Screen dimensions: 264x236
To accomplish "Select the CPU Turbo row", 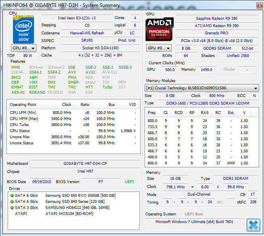I will point(73,125).
